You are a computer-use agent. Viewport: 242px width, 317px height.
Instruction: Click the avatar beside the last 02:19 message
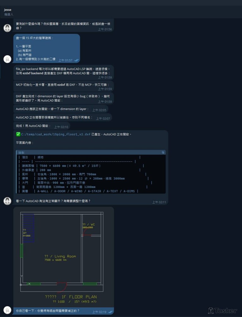7,311
